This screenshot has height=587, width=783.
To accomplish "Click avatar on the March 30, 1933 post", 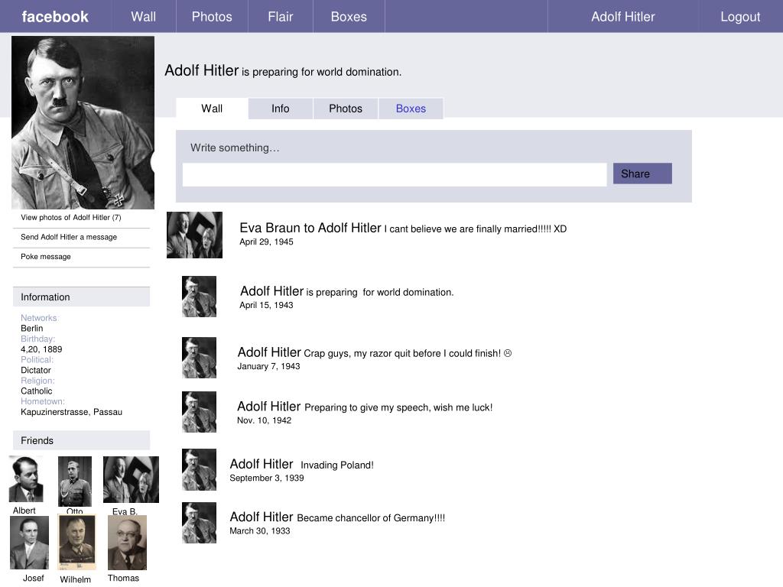I will click(x=199, y=523).
